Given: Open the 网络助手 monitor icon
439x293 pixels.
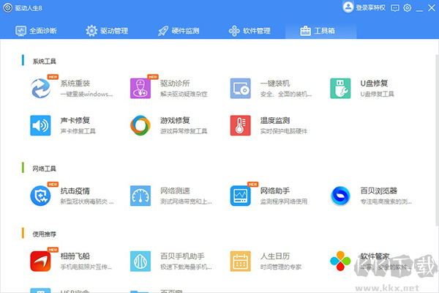Looking at the screenshot, I should pyautogui.click(x=241, y=196).
